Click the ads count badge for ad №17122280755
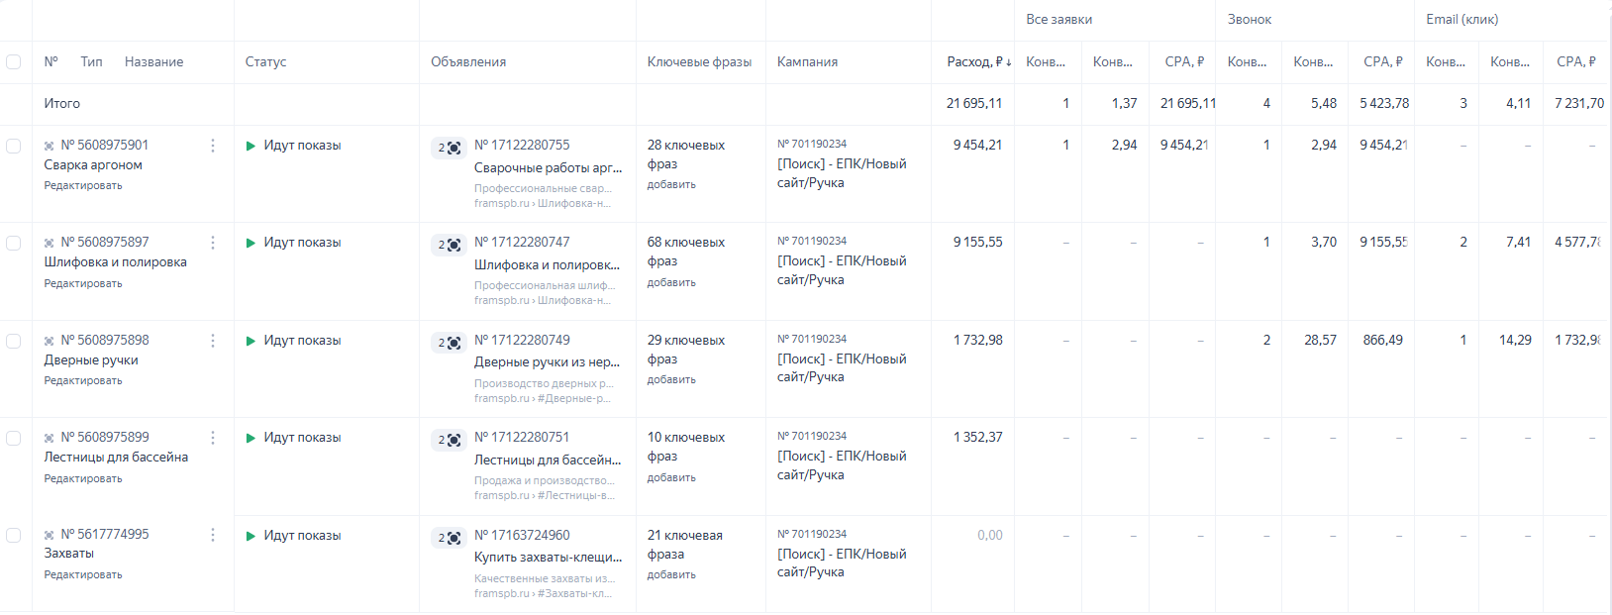The image size is (1612, 615). pyautogui.click(x=449, y=148)
